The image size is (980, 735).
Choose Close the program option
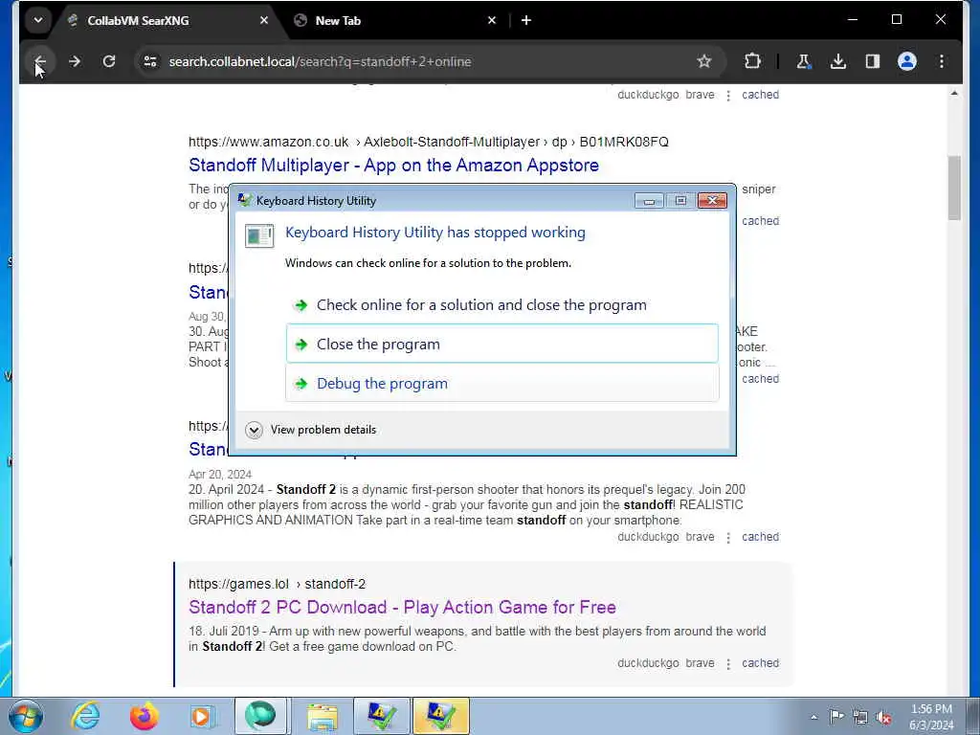[501, 344]
